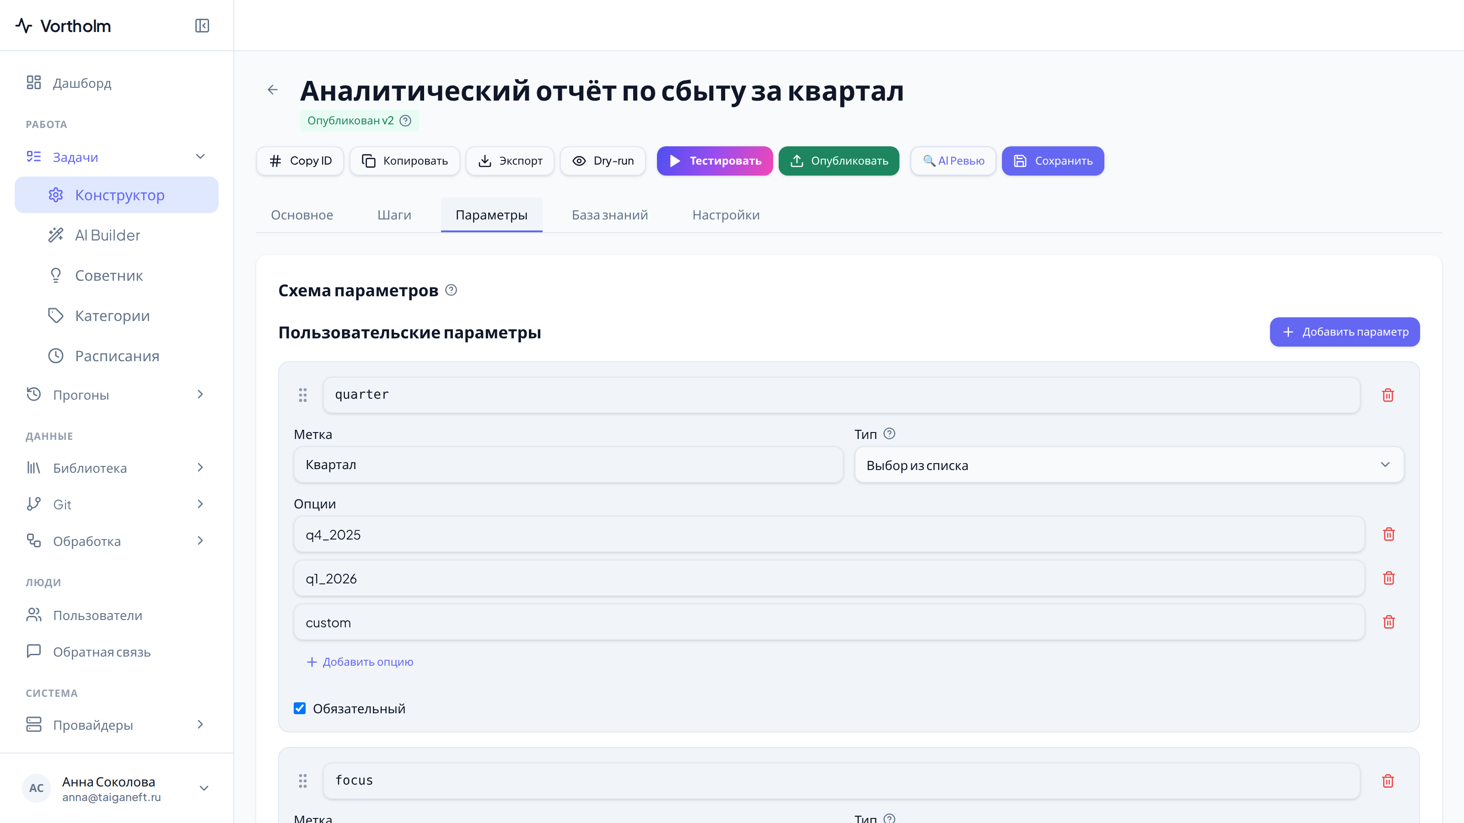Image resolution: width=1464 pixels, height=823 pixels.
Task: Grab the focus parameter drag handle
Action: click(303, 781)
